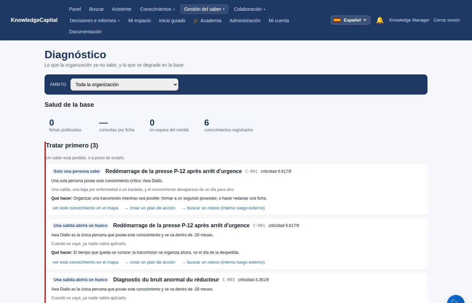This screenshot has height=303, width=472.
Task: Open the floating chat button at bottom right
Action: [456, 299]
